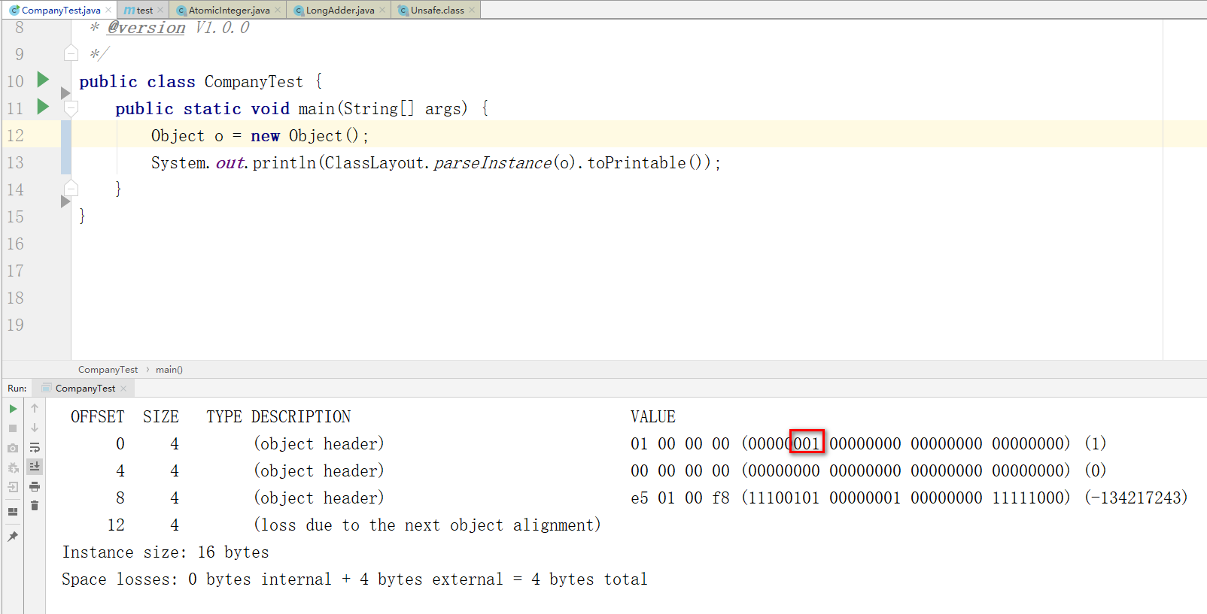Click the 'Space losses' console line
Image resolution: width=1207 pixels, height=614 pixels.
[x=354, y=579]
